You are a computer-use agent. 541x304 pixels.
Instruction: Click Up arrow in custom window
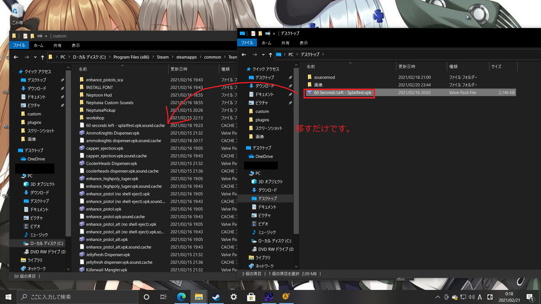click(43, 57)
